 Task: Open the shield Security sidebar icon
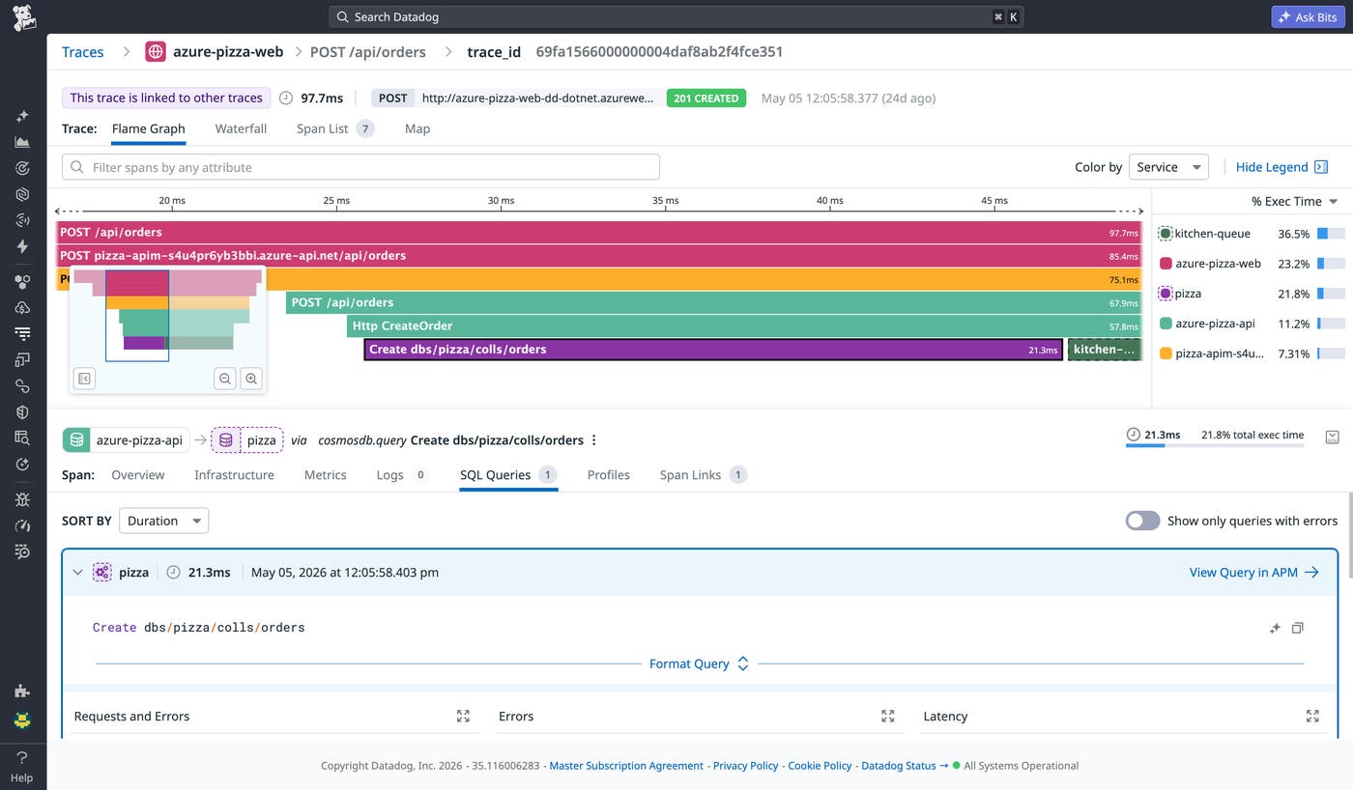tap(23, 412)
